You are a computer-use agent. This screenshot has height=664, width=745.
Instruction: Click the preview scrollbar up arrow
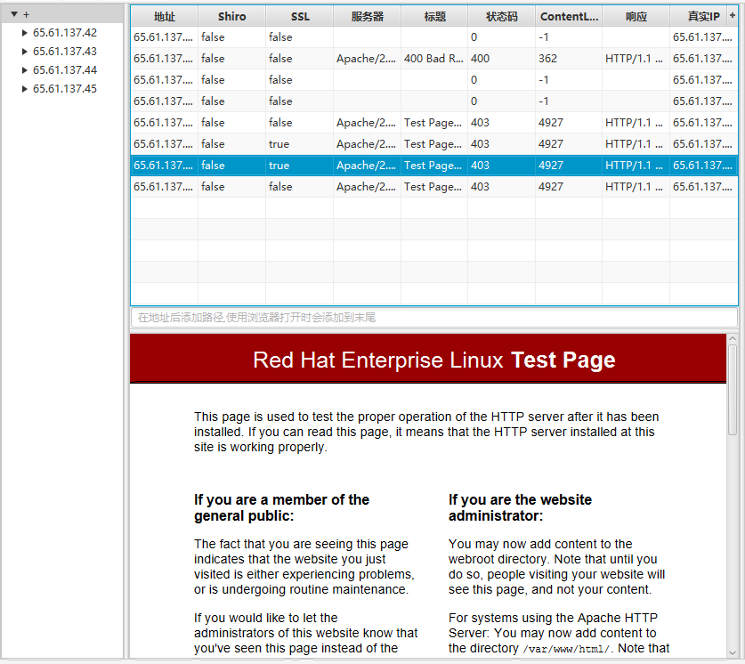click(733, 338)
